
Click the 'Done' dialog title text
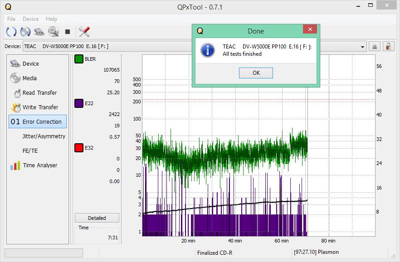pos(256,31)
